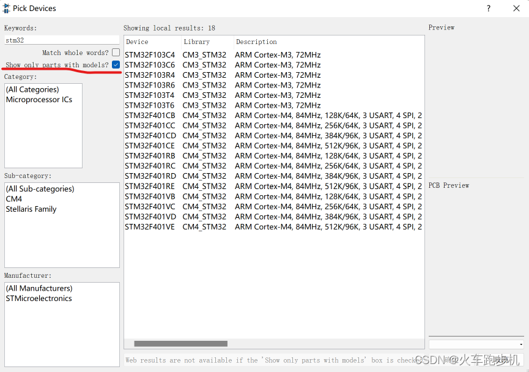Screen dimensions: 529x372
Task: Close the Pick Devices dialog
Action: [516, 9]
